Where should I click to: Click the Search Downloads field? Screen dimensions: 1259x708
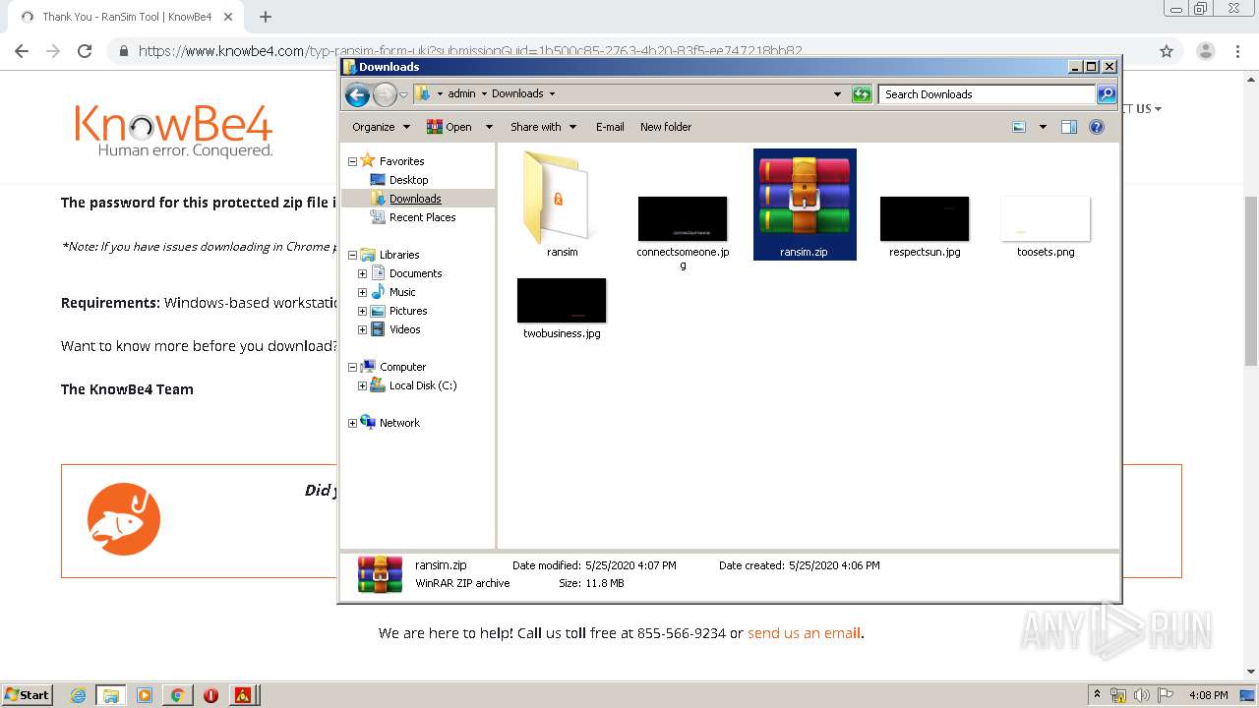click(987, 94)
